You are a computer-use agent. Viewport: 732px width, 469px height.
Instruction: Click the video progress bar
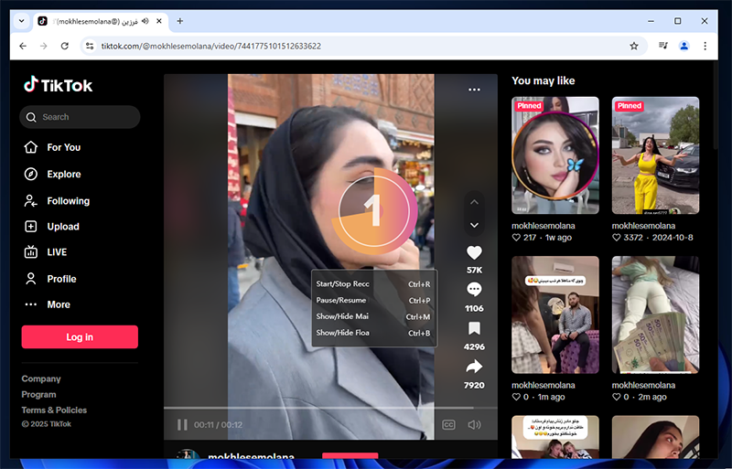[330, 408]
